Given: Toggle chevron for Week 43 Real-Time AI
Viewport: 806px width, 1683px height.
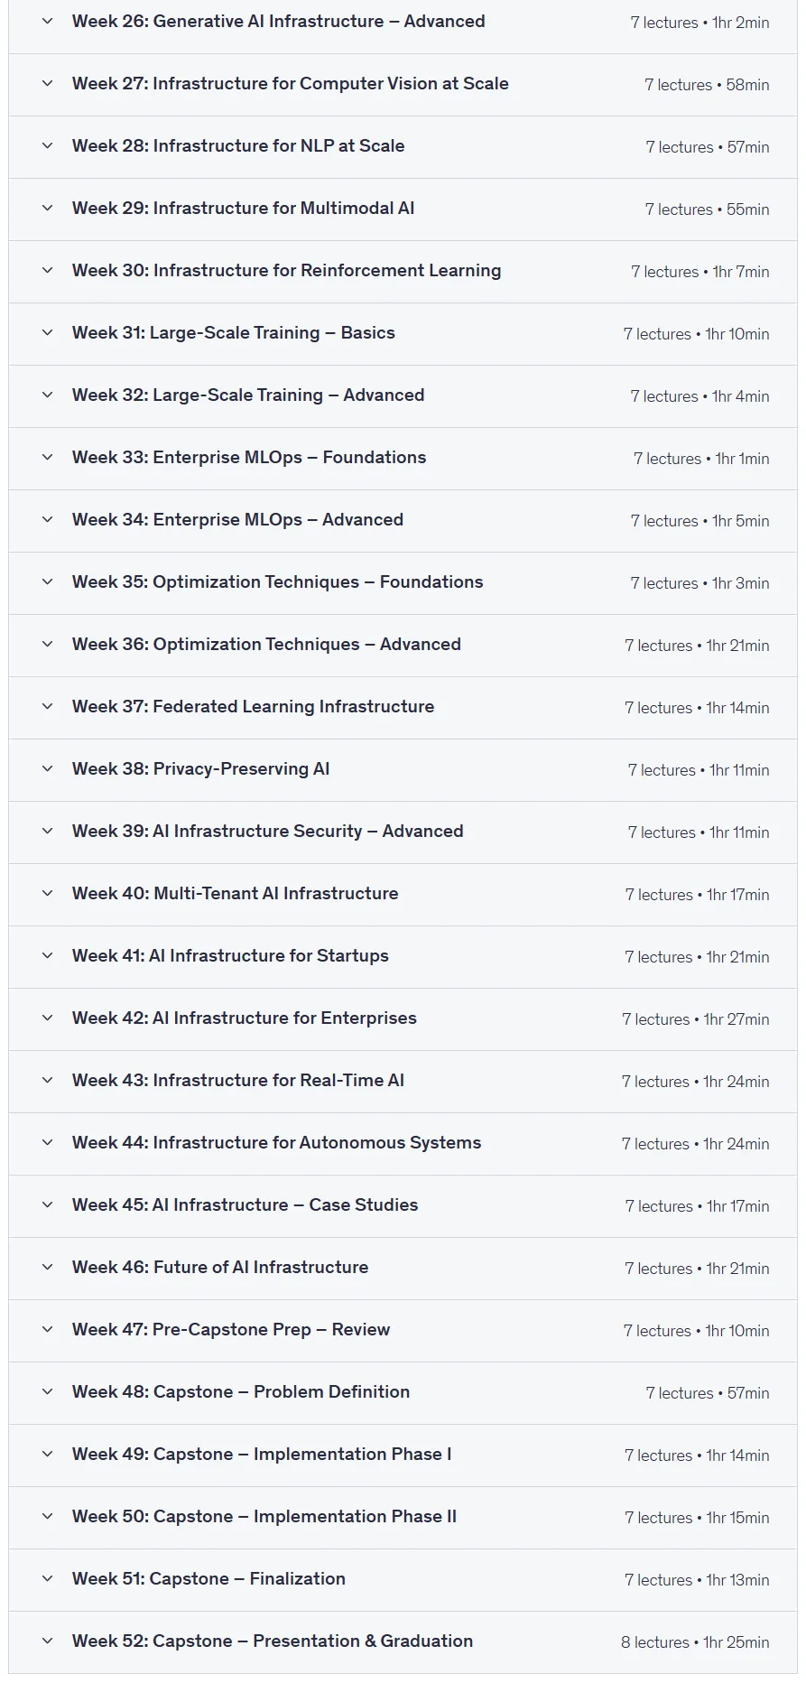Looking at the screenshot, I should [x=47, y=1080].
